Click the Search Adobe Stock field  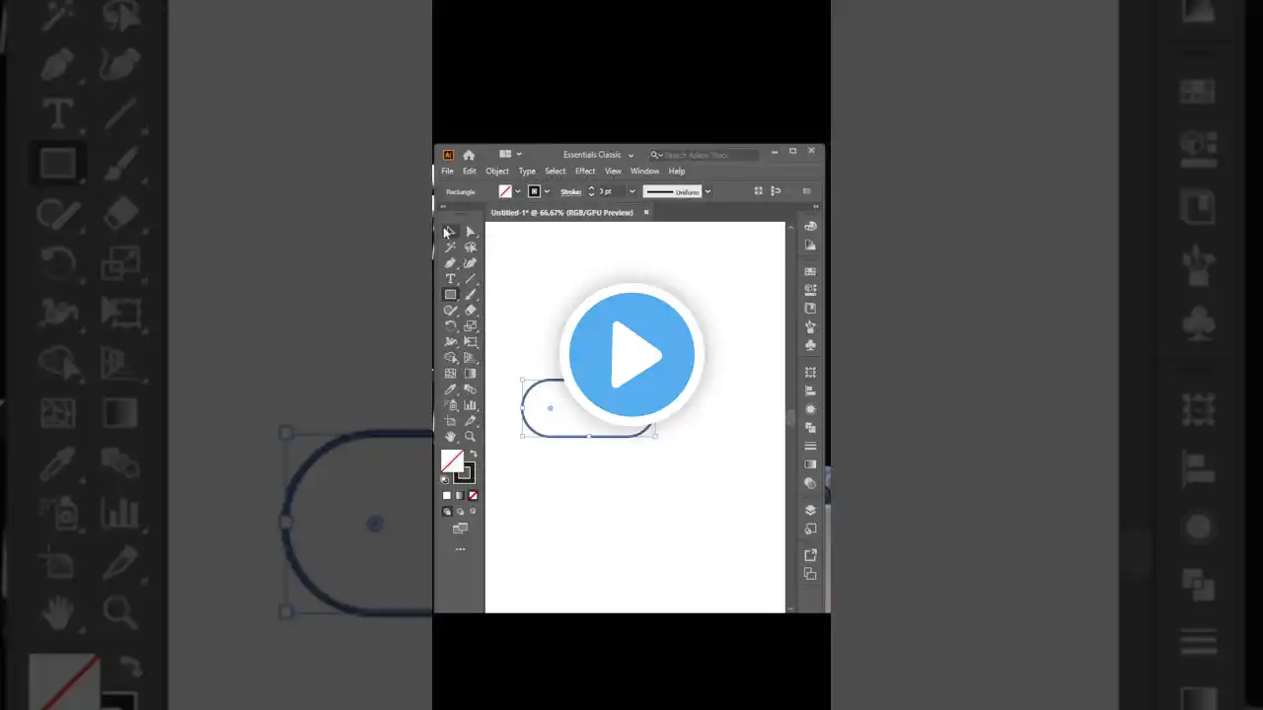coord(706,155)
